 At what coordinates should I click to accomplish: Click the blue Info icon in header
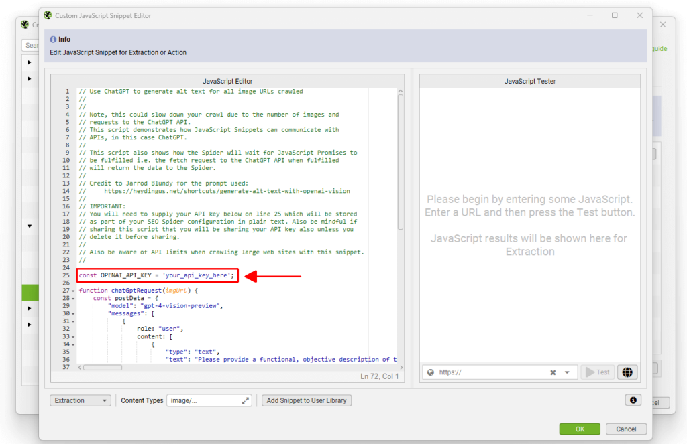point(53,40)
